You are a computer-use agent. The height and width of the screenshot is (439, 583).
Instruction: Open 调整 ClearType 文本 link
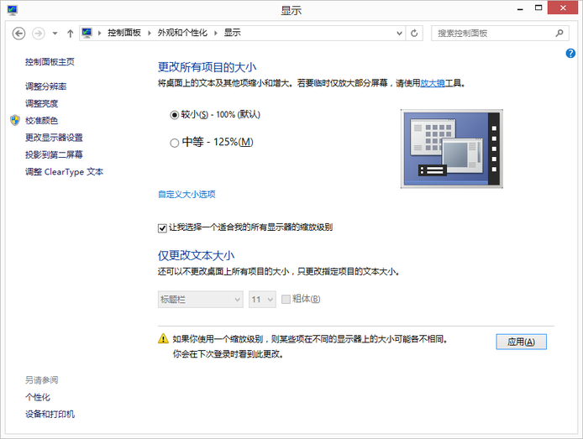64,172
